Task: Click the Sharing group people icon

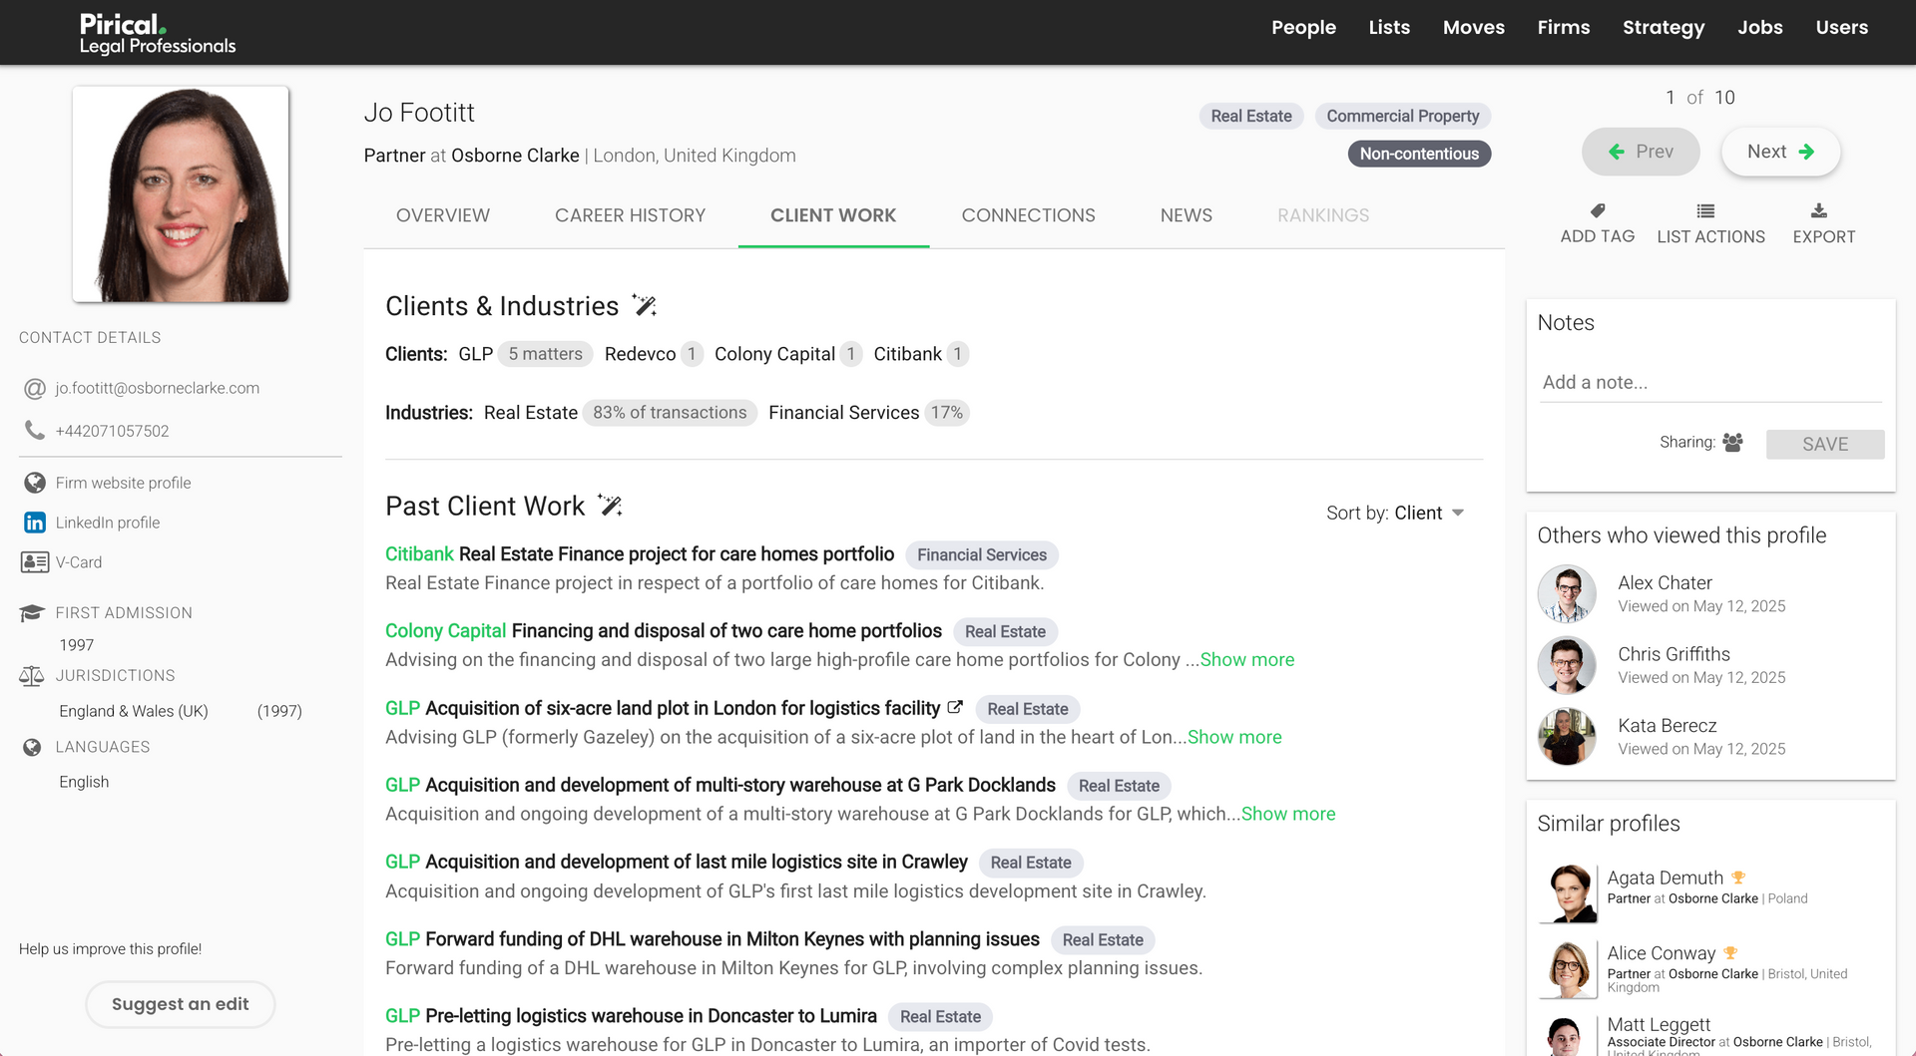Action: 1732,442
